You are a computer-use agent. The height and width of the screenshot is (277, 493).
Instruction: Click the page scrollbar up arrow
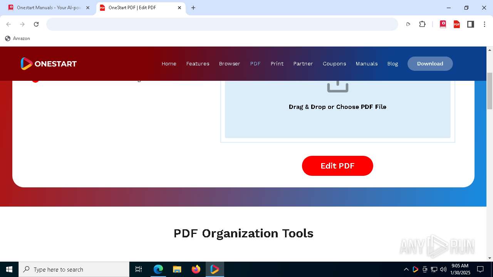(490, 50)
